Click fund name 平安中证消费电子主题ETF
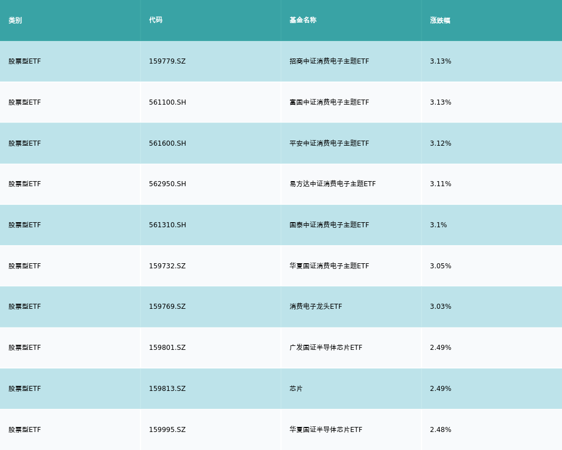The height and width of the screenshot is (450, 562). pos(329,143)
